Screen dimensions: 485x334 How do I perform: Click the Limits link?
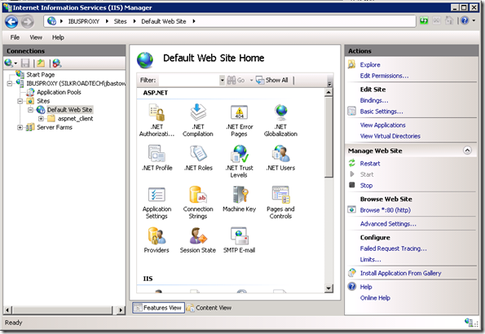tap(370, 260)
